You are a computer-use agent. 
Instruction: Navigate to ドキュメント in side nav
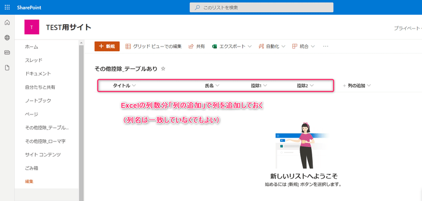(x=38, y=73)
